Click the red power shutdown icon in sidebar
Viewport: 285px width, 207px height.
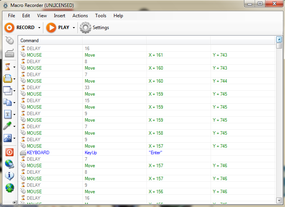tap(10, 152)
